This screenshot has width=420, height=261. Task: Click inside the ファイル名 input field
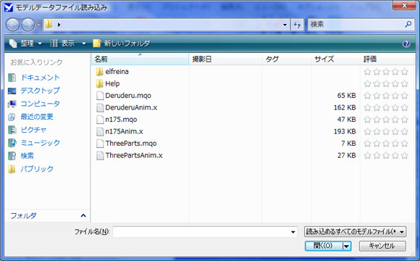point(205,232)
